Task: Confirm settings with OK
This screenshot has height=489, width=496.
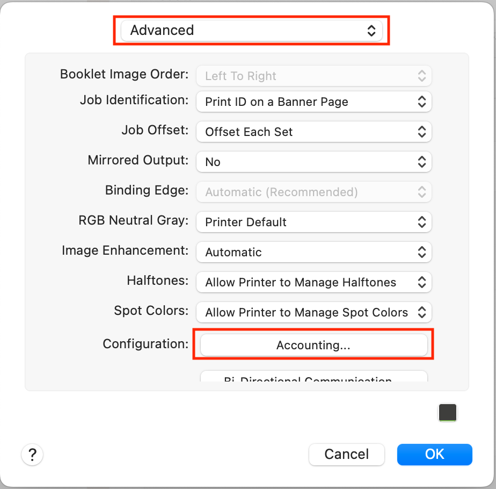Action: [x=434, y=454]
